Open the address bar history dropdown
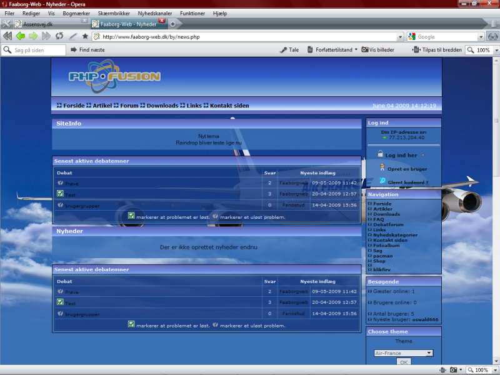Viewport: 500px width, 375px height. point(400,37)
